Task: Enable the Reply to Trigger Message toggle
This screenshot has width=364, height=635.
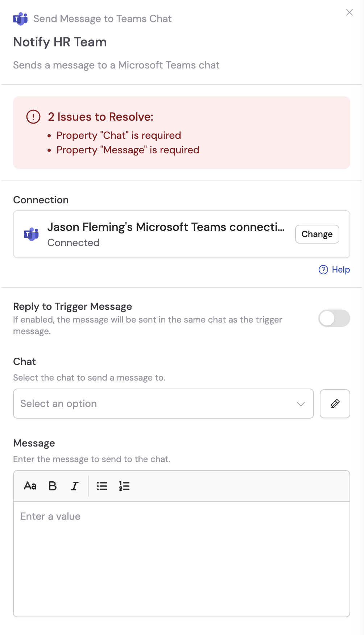Action: click(334, 318)
